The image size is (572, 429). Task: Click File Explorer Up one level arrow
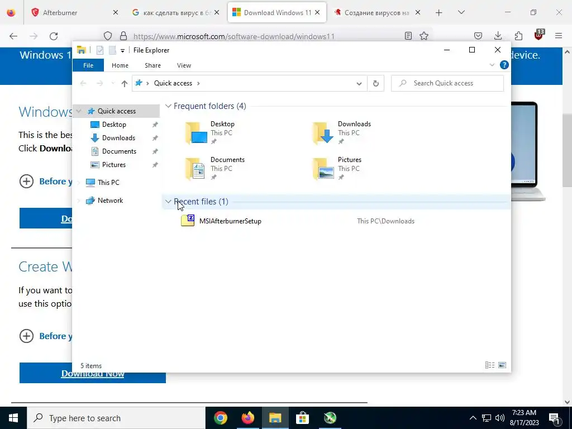pyautogui.click(x=125, y=84)
